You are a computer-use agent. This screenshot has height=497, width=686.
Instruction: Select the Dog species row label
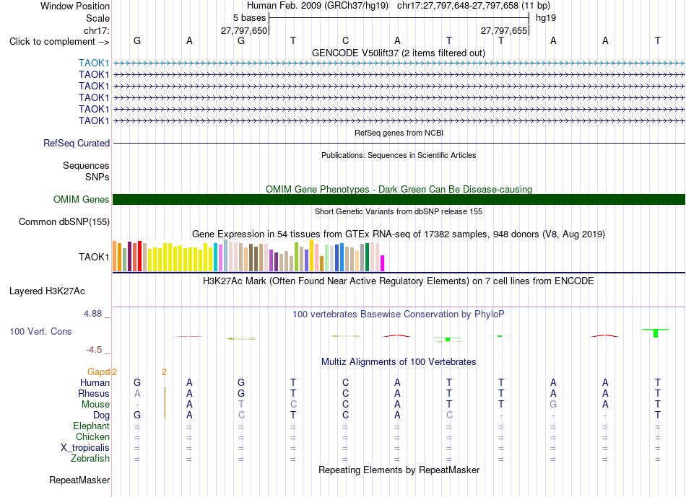pyautogui.click(x=102, y=415)
